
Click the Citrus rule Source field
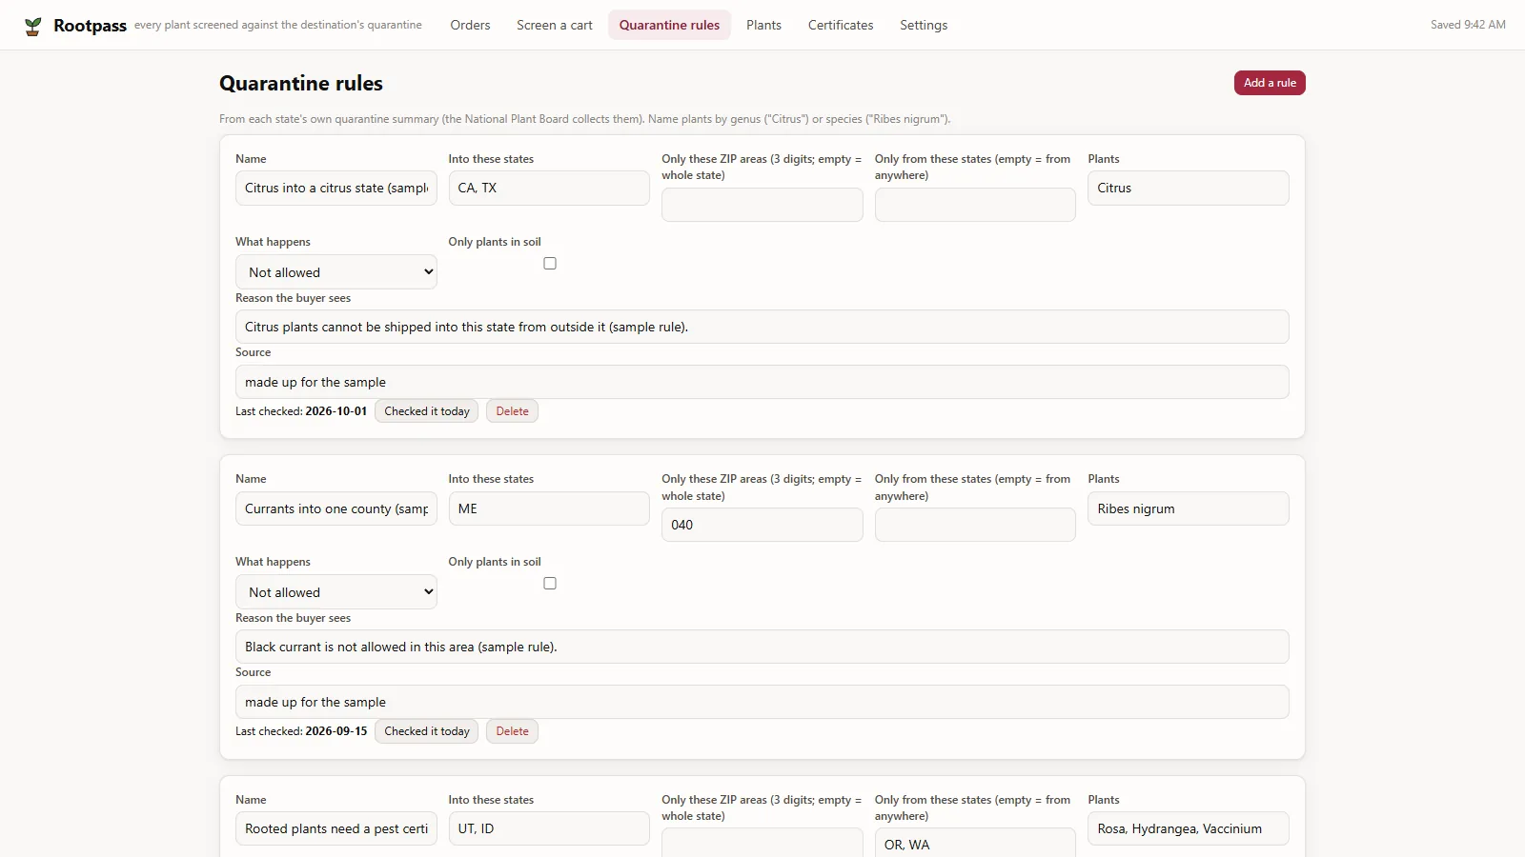point(762,382)
